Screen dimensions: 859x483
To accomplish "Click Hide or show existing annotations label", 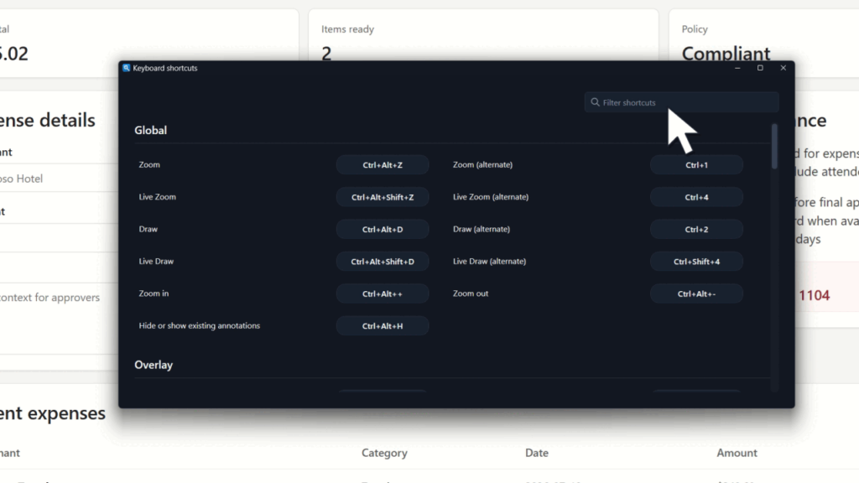I will pyautogui.click(x=200, y=326).
